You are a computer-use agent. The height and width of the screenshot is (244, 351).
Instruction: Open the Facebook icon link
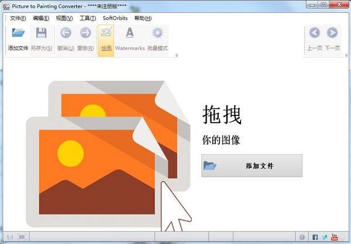(315, 237)
